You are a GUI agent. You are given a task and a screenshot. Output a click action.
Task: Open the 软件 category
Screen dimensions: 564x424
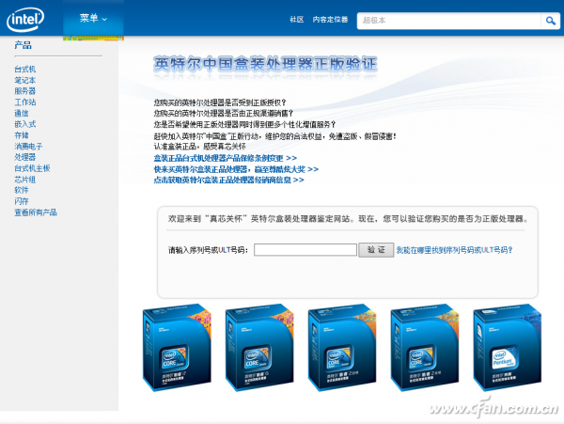tap(22, 190)
